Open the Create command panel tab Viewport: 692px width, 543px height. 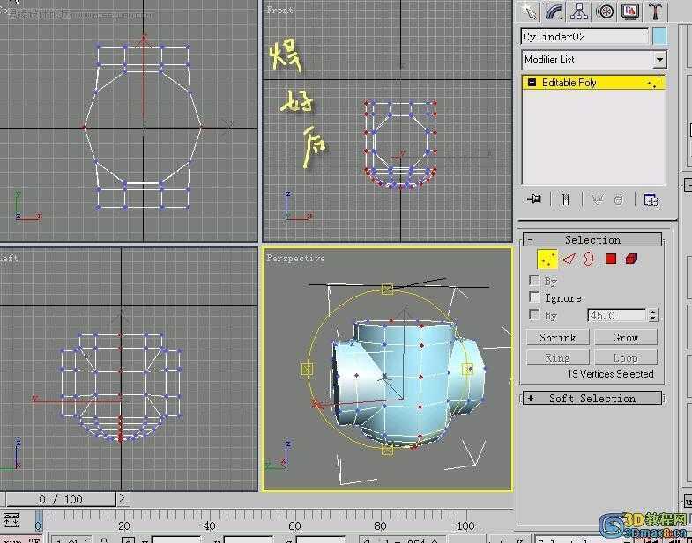pyautogui.click(x=528, y=11)
